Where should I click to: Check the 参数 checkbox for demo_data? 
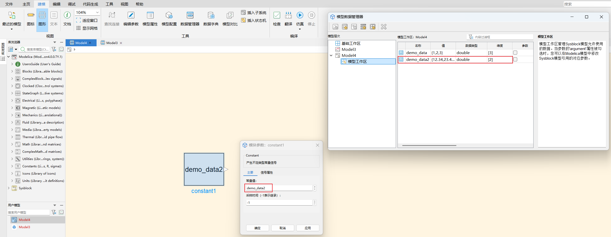click(515, 53)
